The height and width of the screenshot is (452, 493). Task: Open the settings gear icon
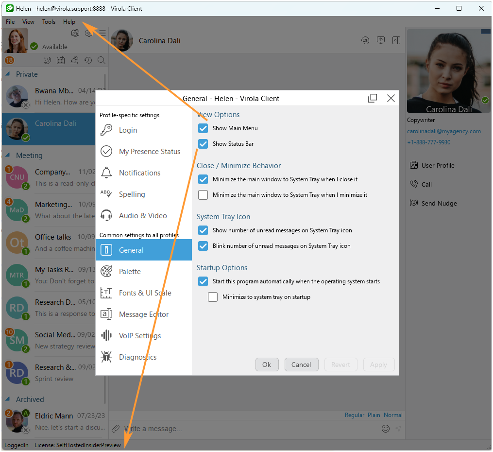click(x=89, y=33)
